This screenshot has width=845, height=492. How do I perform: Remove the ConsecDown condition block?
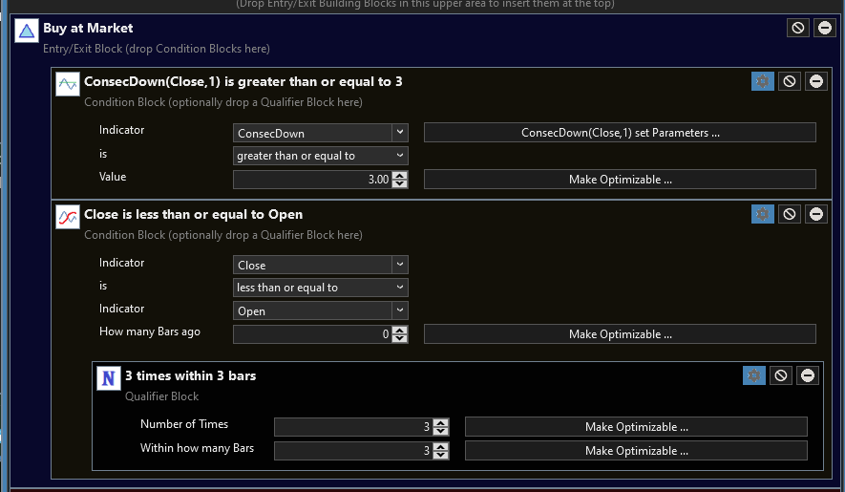pos(815,81)
